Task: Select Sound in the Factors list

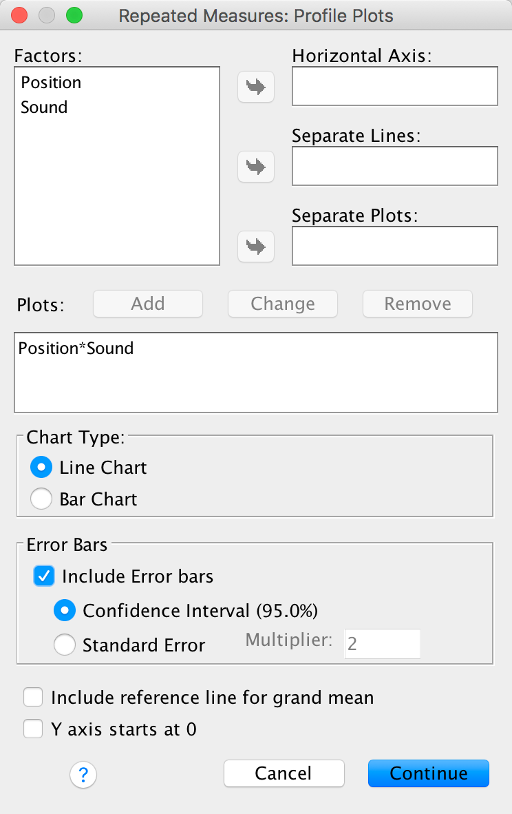Action: click(x=44, y=107)
